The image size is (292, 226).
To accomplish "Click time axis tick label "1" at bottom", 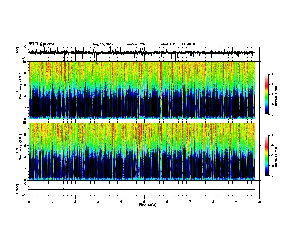I will tap(52, 202).
